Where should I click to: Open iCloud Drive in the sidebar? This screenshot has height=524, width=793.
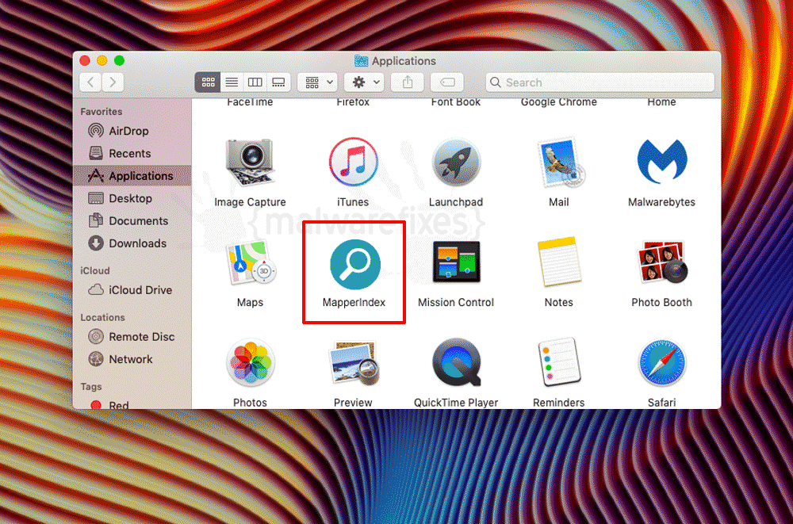[x=132, y=290]
